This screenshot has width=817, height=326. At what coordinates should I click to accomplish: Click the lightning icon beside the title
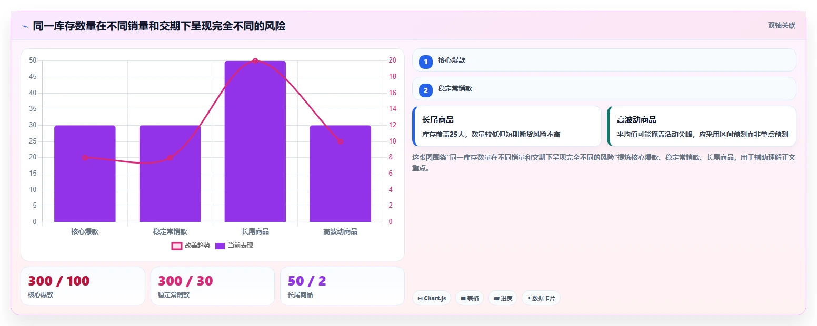[x=25, y=26]
